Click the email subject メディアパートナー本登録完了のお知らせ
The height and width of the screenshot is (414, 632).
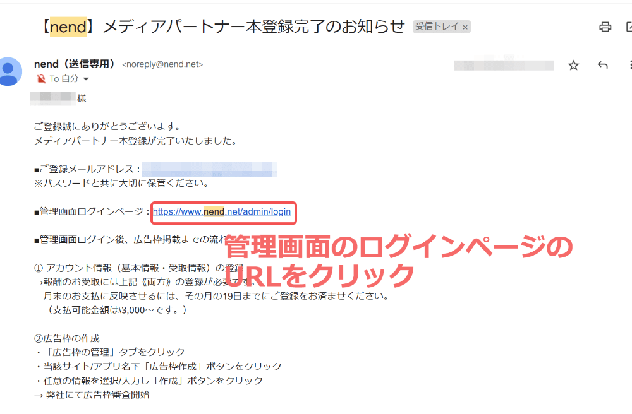coord(253,27)
